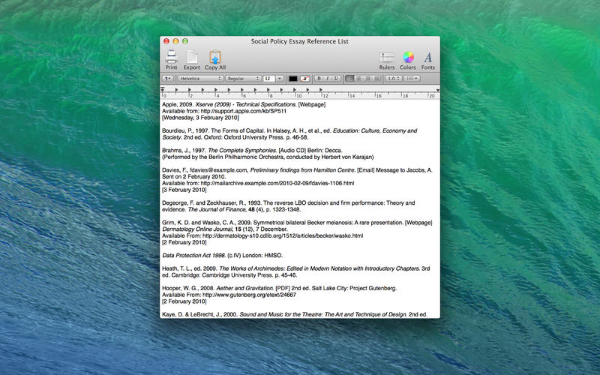Click the black text color swatch
This screenshot has height=375, width=600.
pyautogui.click(x=292, y=78)
